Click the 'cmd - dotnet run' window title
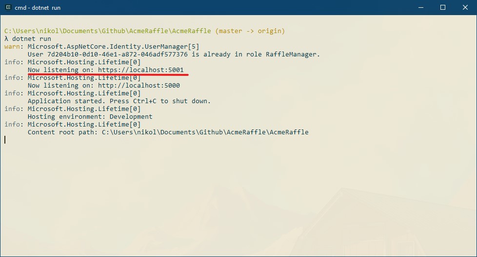 [x=38, y=8]
